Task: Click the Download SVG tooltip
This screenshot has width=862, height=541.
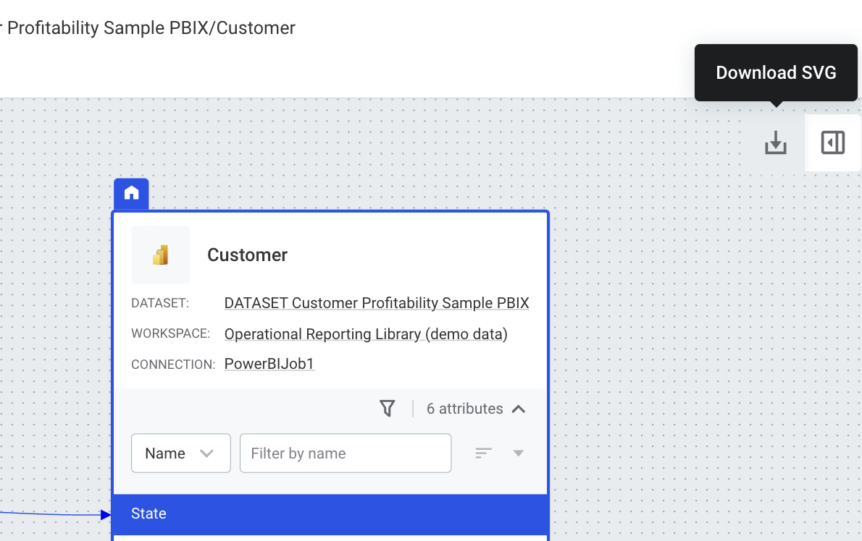Action: 776,72
